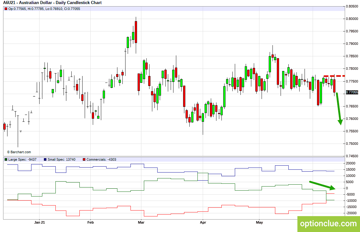Click the May date axis label
Screen dimensions: 360x232
(x=259, y=222)
